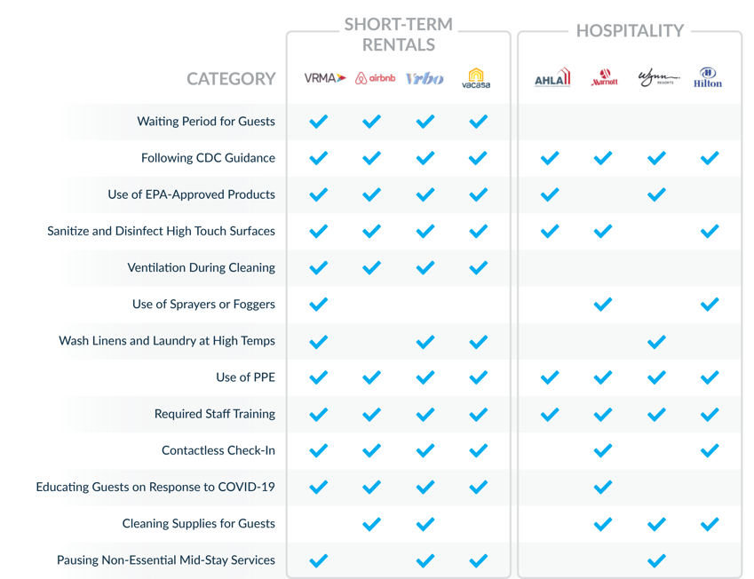Click the Hospitality heading
The width and height of the screenshot is (754, 579).
coord(630,31)
